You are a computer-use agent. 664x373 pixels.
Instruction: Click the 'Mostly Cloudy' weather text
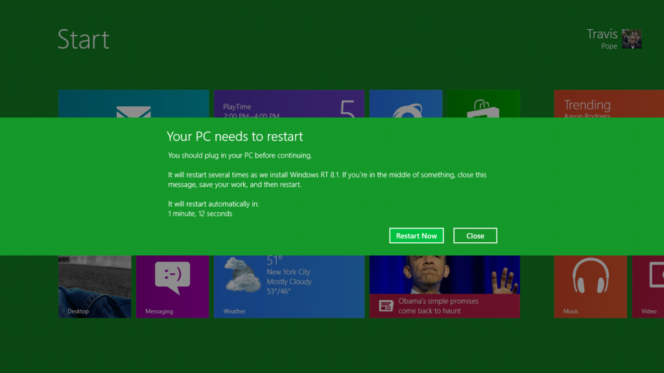point(289,282)
